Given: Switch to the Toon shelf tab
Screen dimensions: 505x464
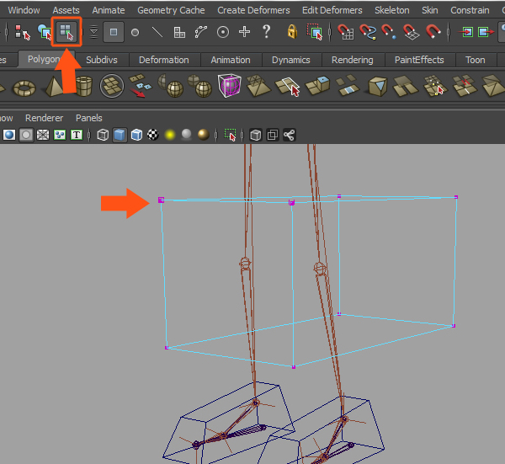Looking at the screenshot, I should point(476,60).
